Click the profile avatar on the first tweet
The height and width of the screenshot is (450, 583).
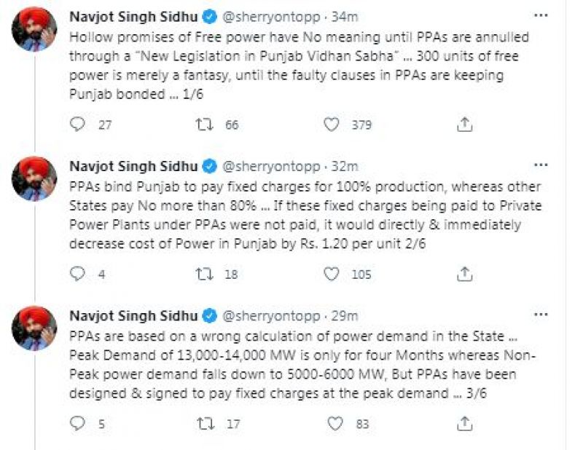click(34, 29)
